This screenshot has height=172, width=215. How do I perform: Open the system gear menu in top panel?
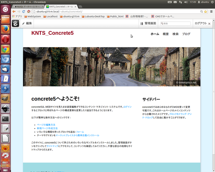[212, 2]
